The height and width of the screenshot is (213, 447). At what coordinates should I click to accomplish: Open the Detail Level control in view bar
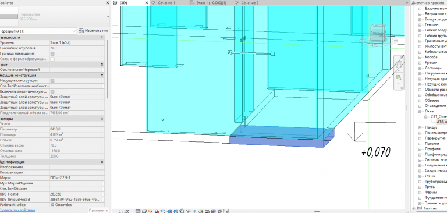138,211
